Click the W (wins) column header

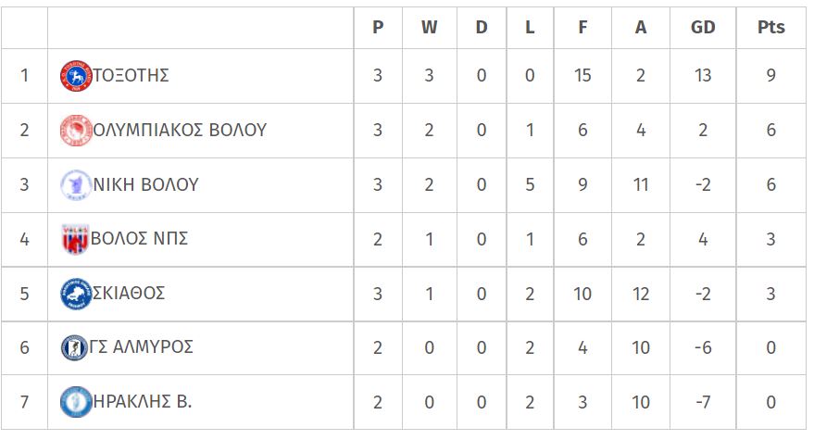coord(429,27)
